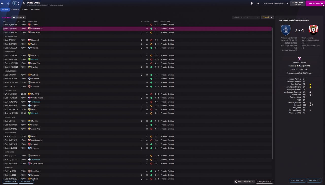325x185 pixels.
Task: Toggle the selection circle on the West Ham 28/8/2021 fixture
Action: coord(4,33)
